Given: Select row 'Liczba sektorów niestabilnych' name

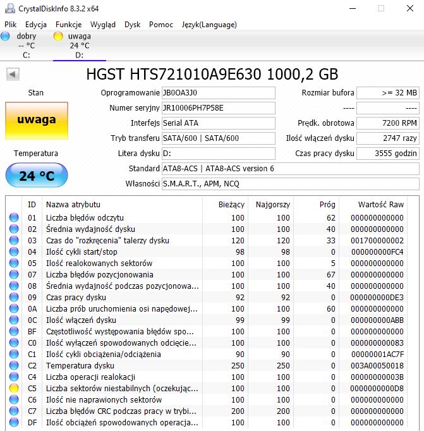Looking at the screenshot, I should (x=122, y=388).
